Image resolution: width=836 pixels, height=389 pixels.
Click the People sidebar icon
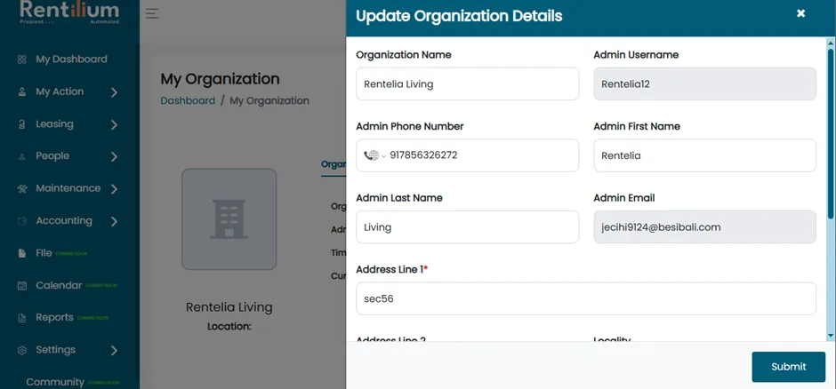pos(22,156)
